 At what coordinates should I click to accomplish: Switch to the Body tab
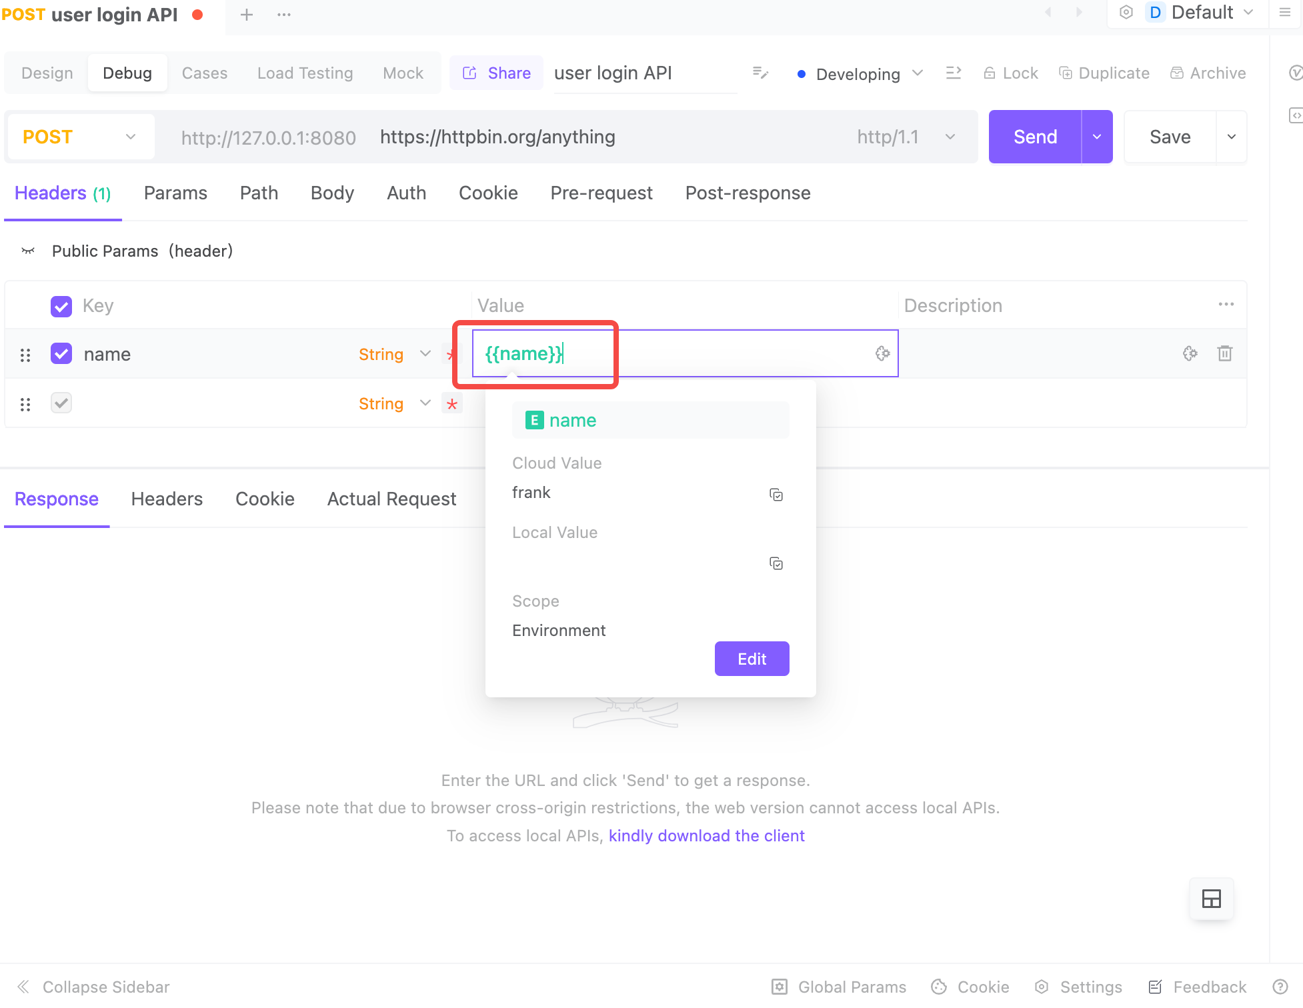[332, 193]
